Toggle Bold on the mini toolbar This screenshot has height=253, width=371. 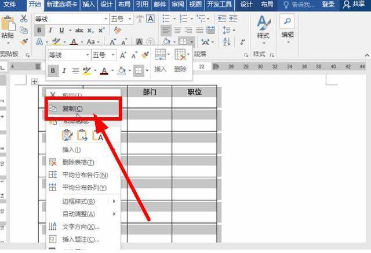pyautogui.click(x=53, y=70)
